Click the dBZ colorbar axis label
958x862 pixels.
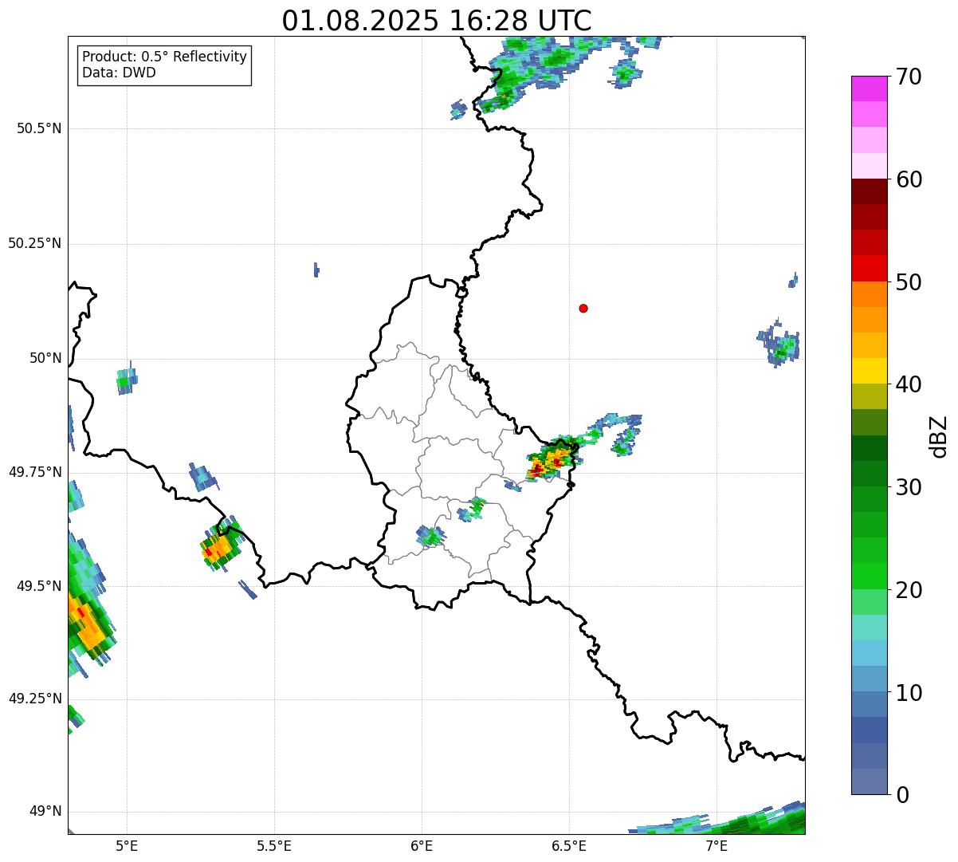coord(939,436)
